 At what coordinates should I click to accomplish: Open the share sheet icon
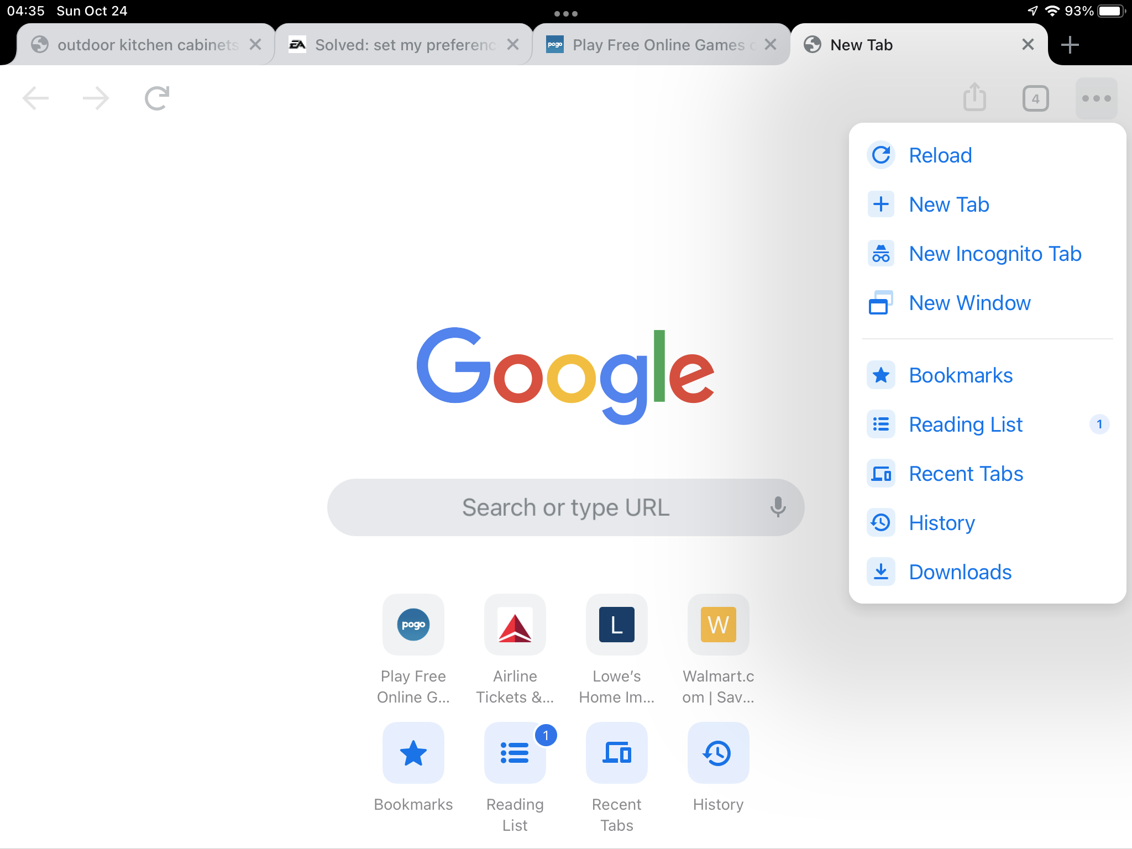coord(974,97)
